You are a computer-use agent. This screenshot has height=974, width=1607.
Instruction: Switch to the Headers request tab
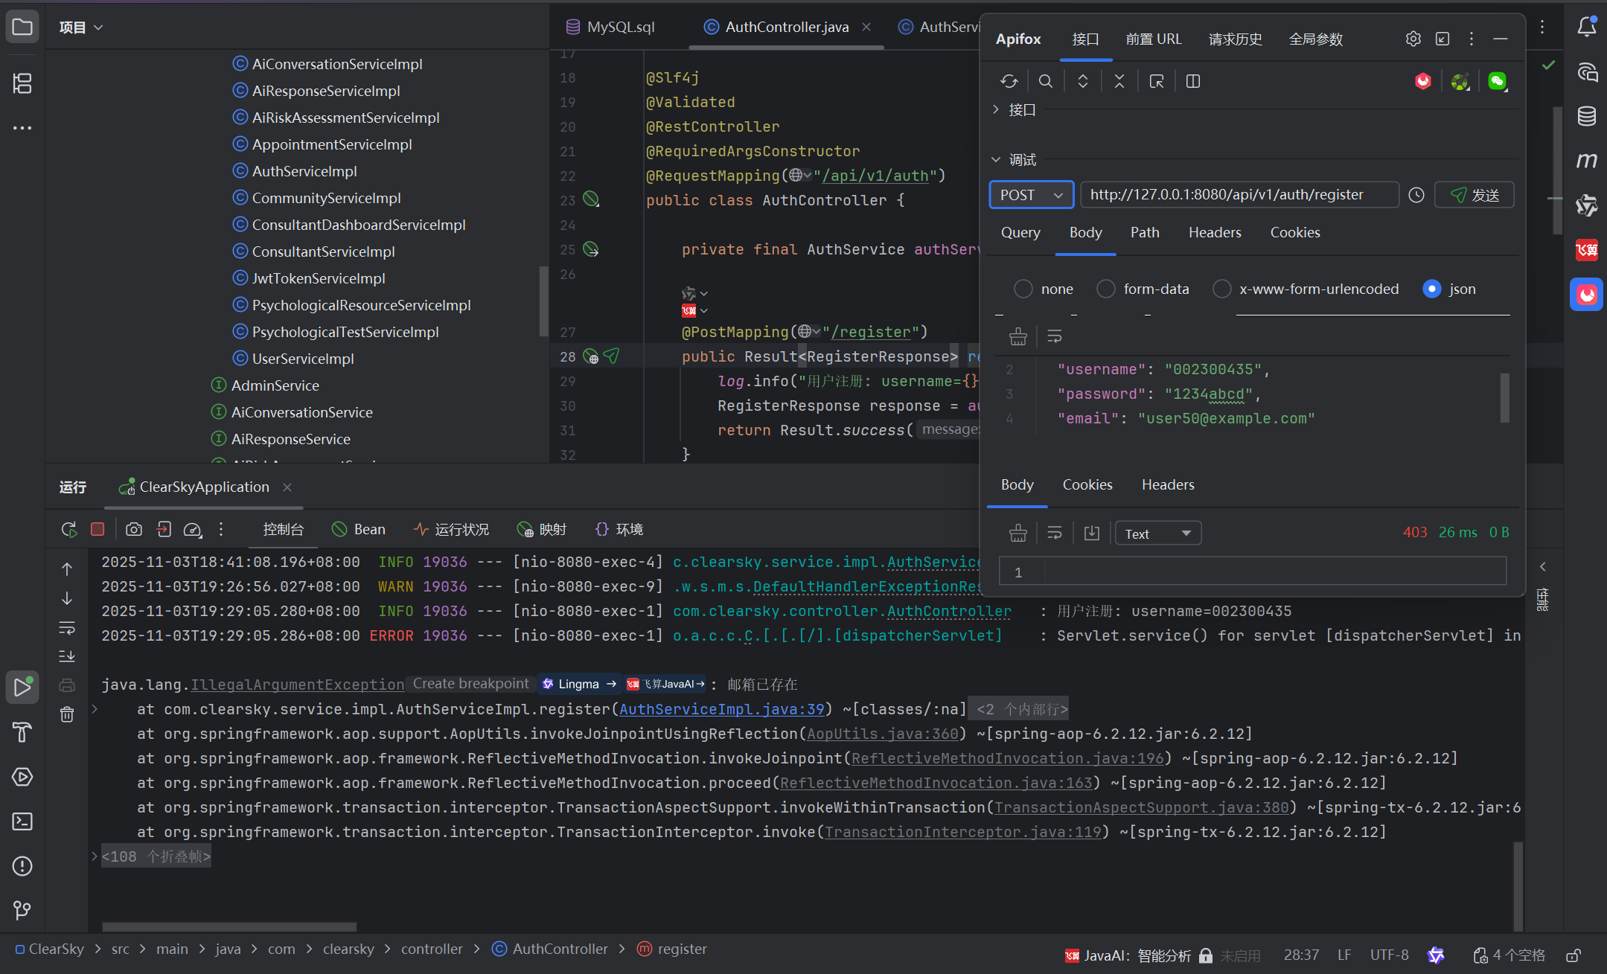point(1214,233)
